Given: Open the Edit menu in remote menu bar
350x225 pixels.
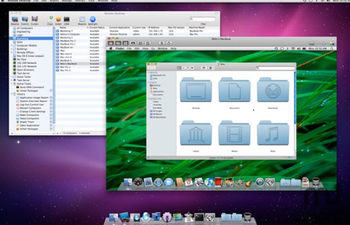Looking at the screenshot, I should click(137, 48).
